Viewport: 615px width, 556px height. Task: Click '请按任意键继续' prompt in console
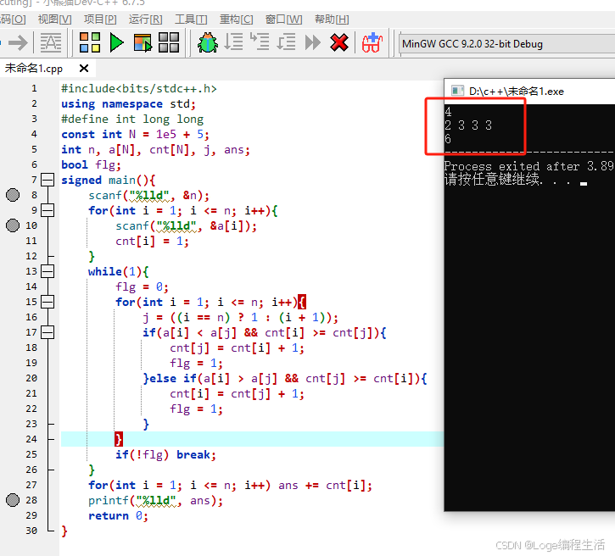click(x=494, y=179)
